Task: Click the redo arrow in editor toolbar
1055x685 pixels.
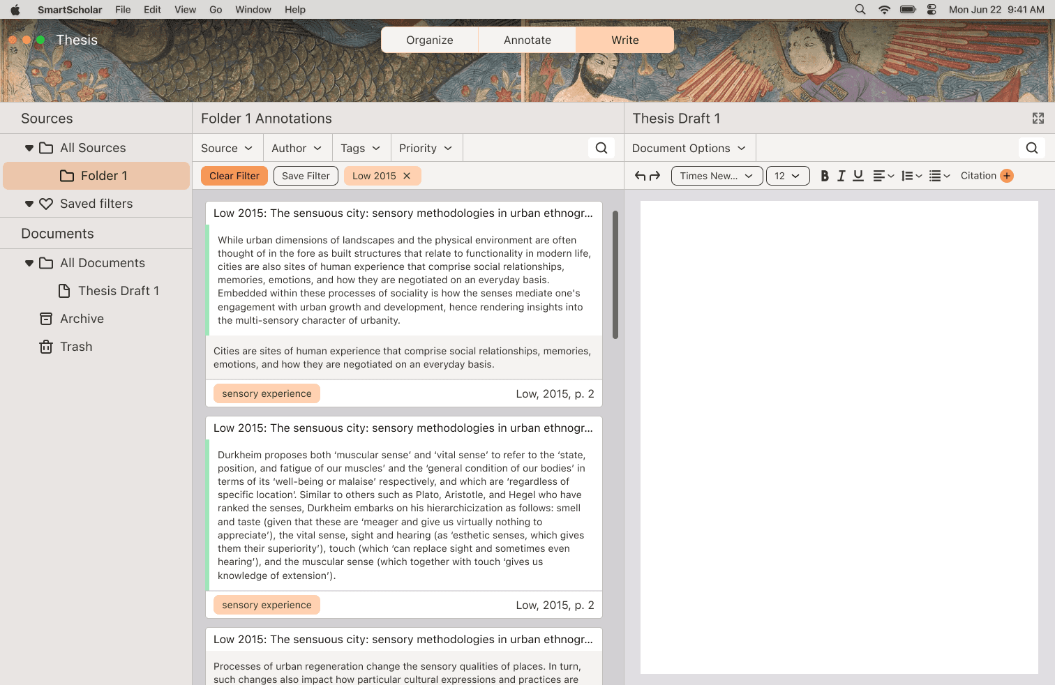Action: click(x=654, y=176)
